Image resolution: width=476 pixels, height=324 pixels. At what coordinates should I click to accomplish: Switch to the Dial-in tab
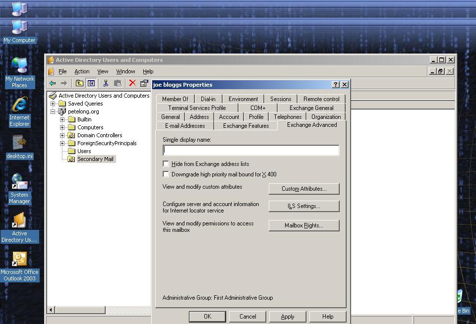point(208,99)
